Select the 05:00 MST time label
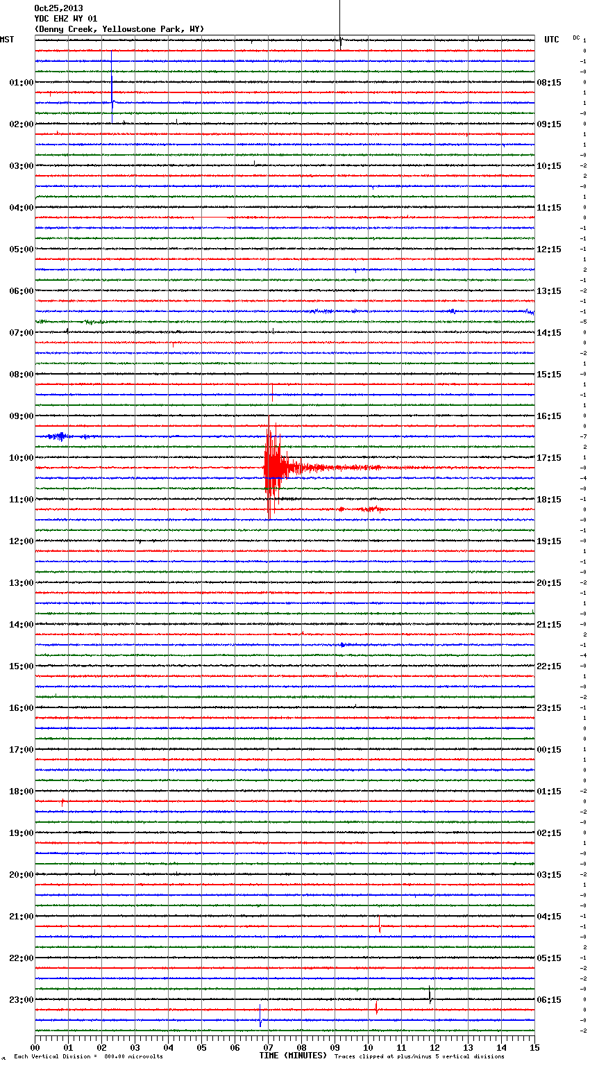 coord(22,249)
